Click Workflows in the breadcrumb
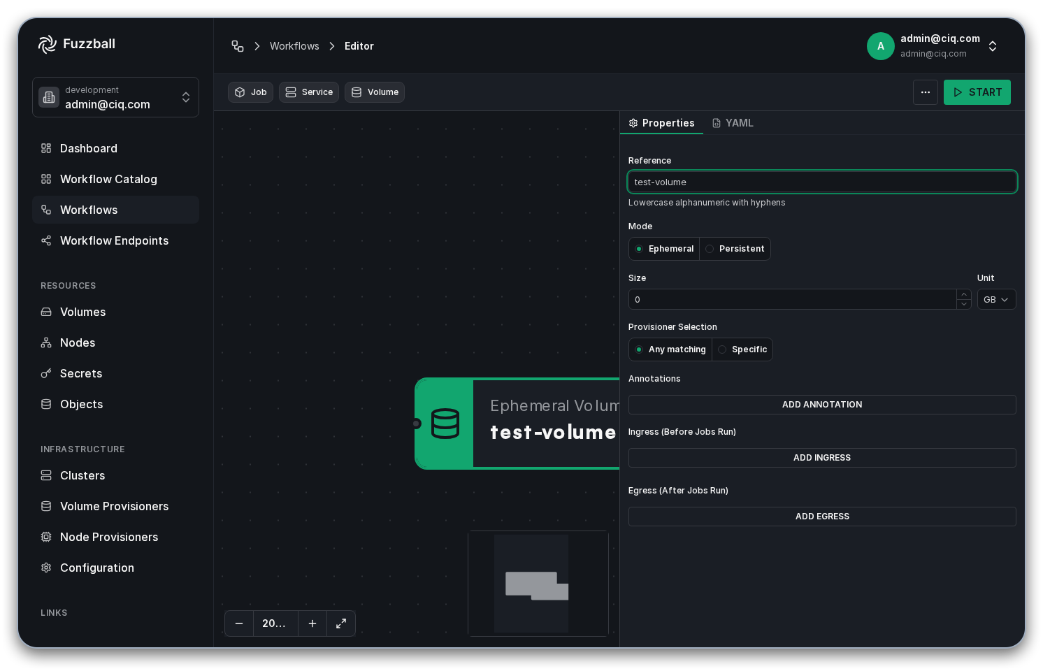 pyautogui.click(x=294, y=46)
